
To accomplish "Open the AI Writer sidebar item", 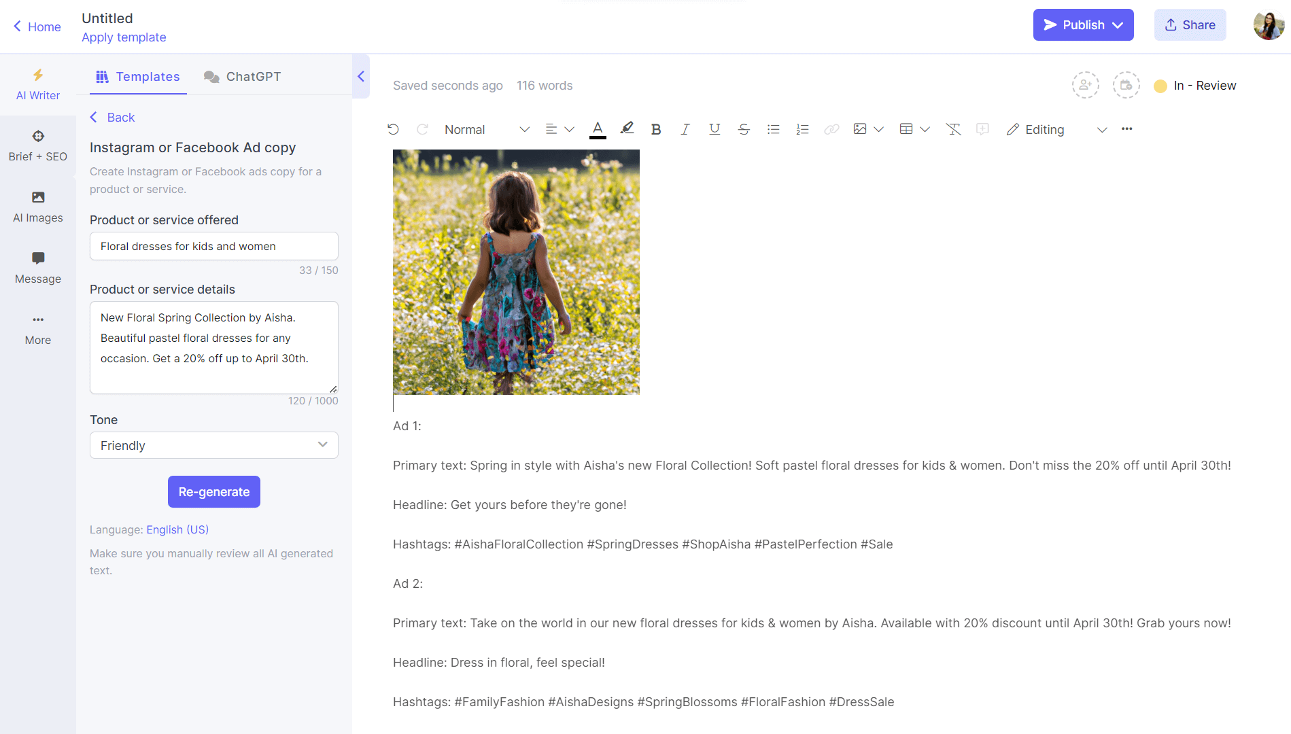I will coord(38,85).
